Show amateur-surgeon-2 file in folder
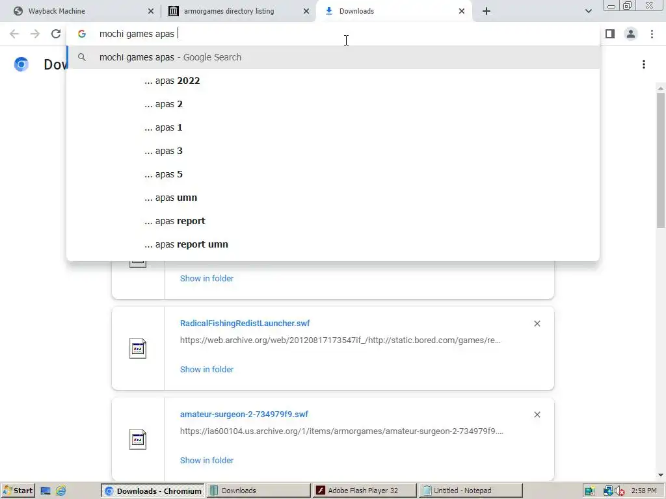Viewport: 666px width, 499px height. click(206, 461)
